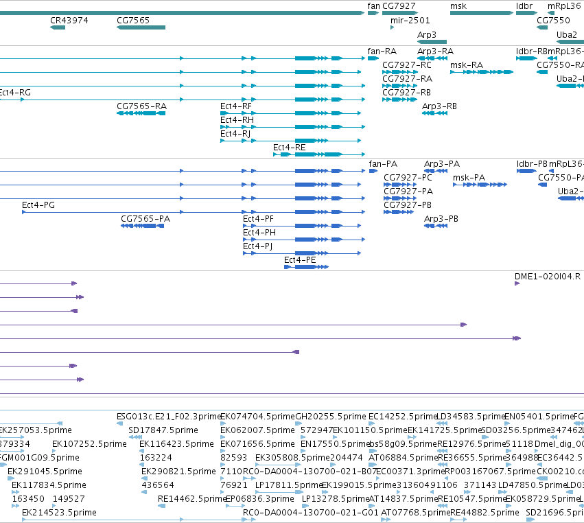This screenshot has height=523, width=584.
Task: Select the ldbr gene label
Action: pos(524,6)
